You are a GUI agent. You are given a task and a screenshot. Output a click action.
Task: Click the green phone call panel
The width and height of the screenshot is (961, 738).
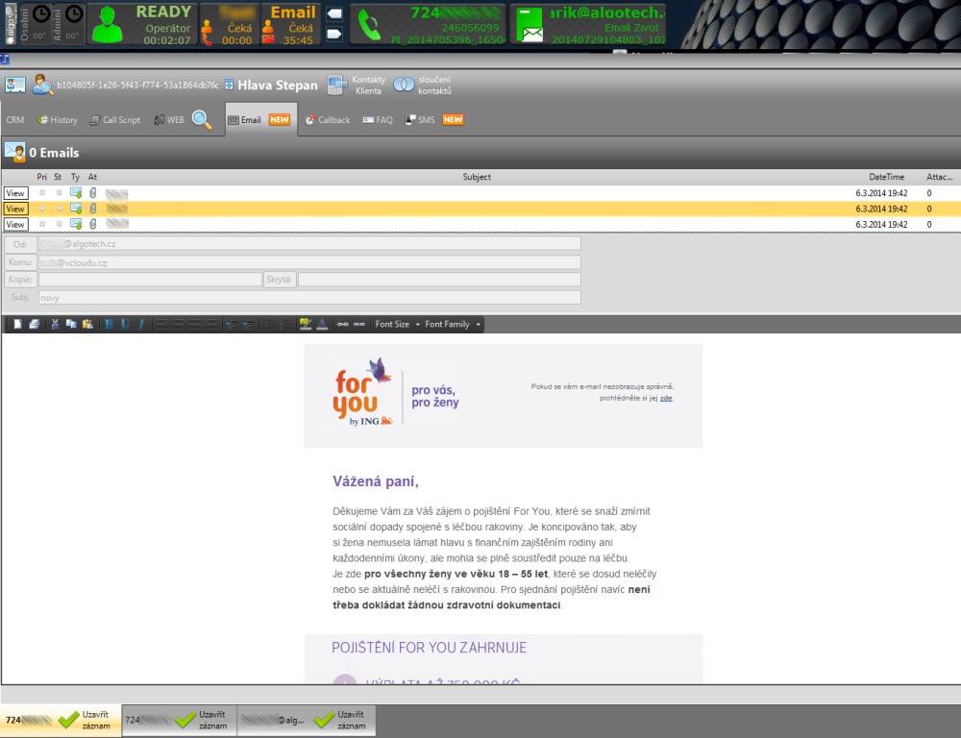tap(428, 25)
